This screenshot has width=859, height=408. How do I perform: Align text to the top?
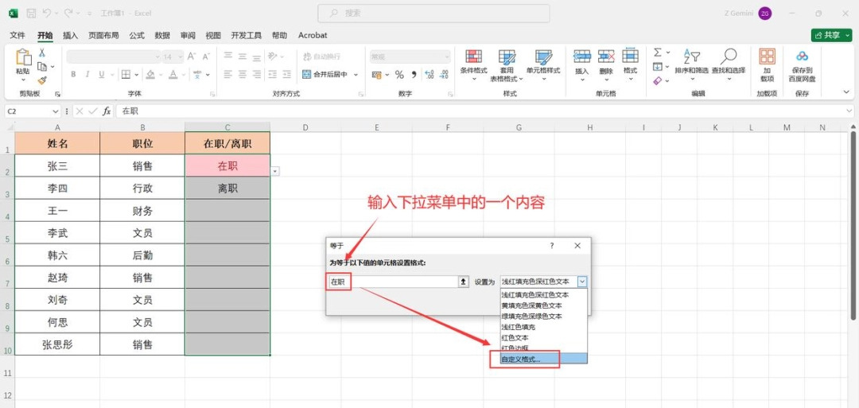click(227, 56)
